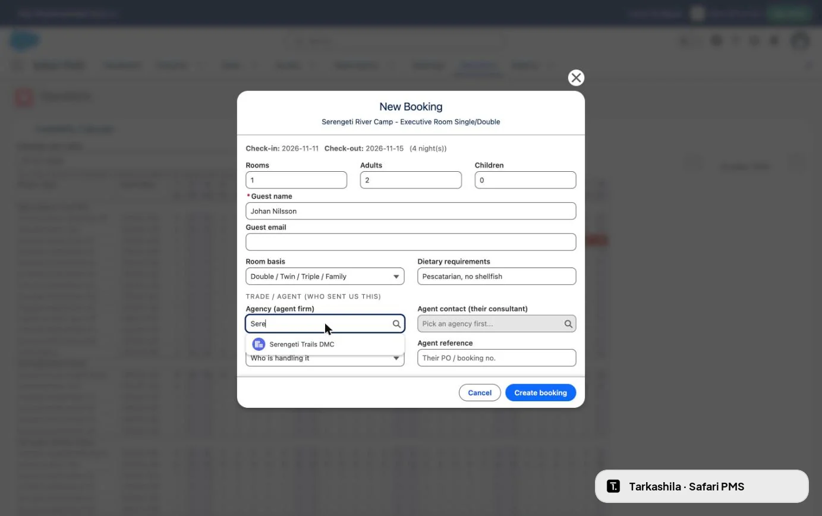Click the 'New Booking' heading
This screenshot has height=516, width=822.
(x=411, y=107)
